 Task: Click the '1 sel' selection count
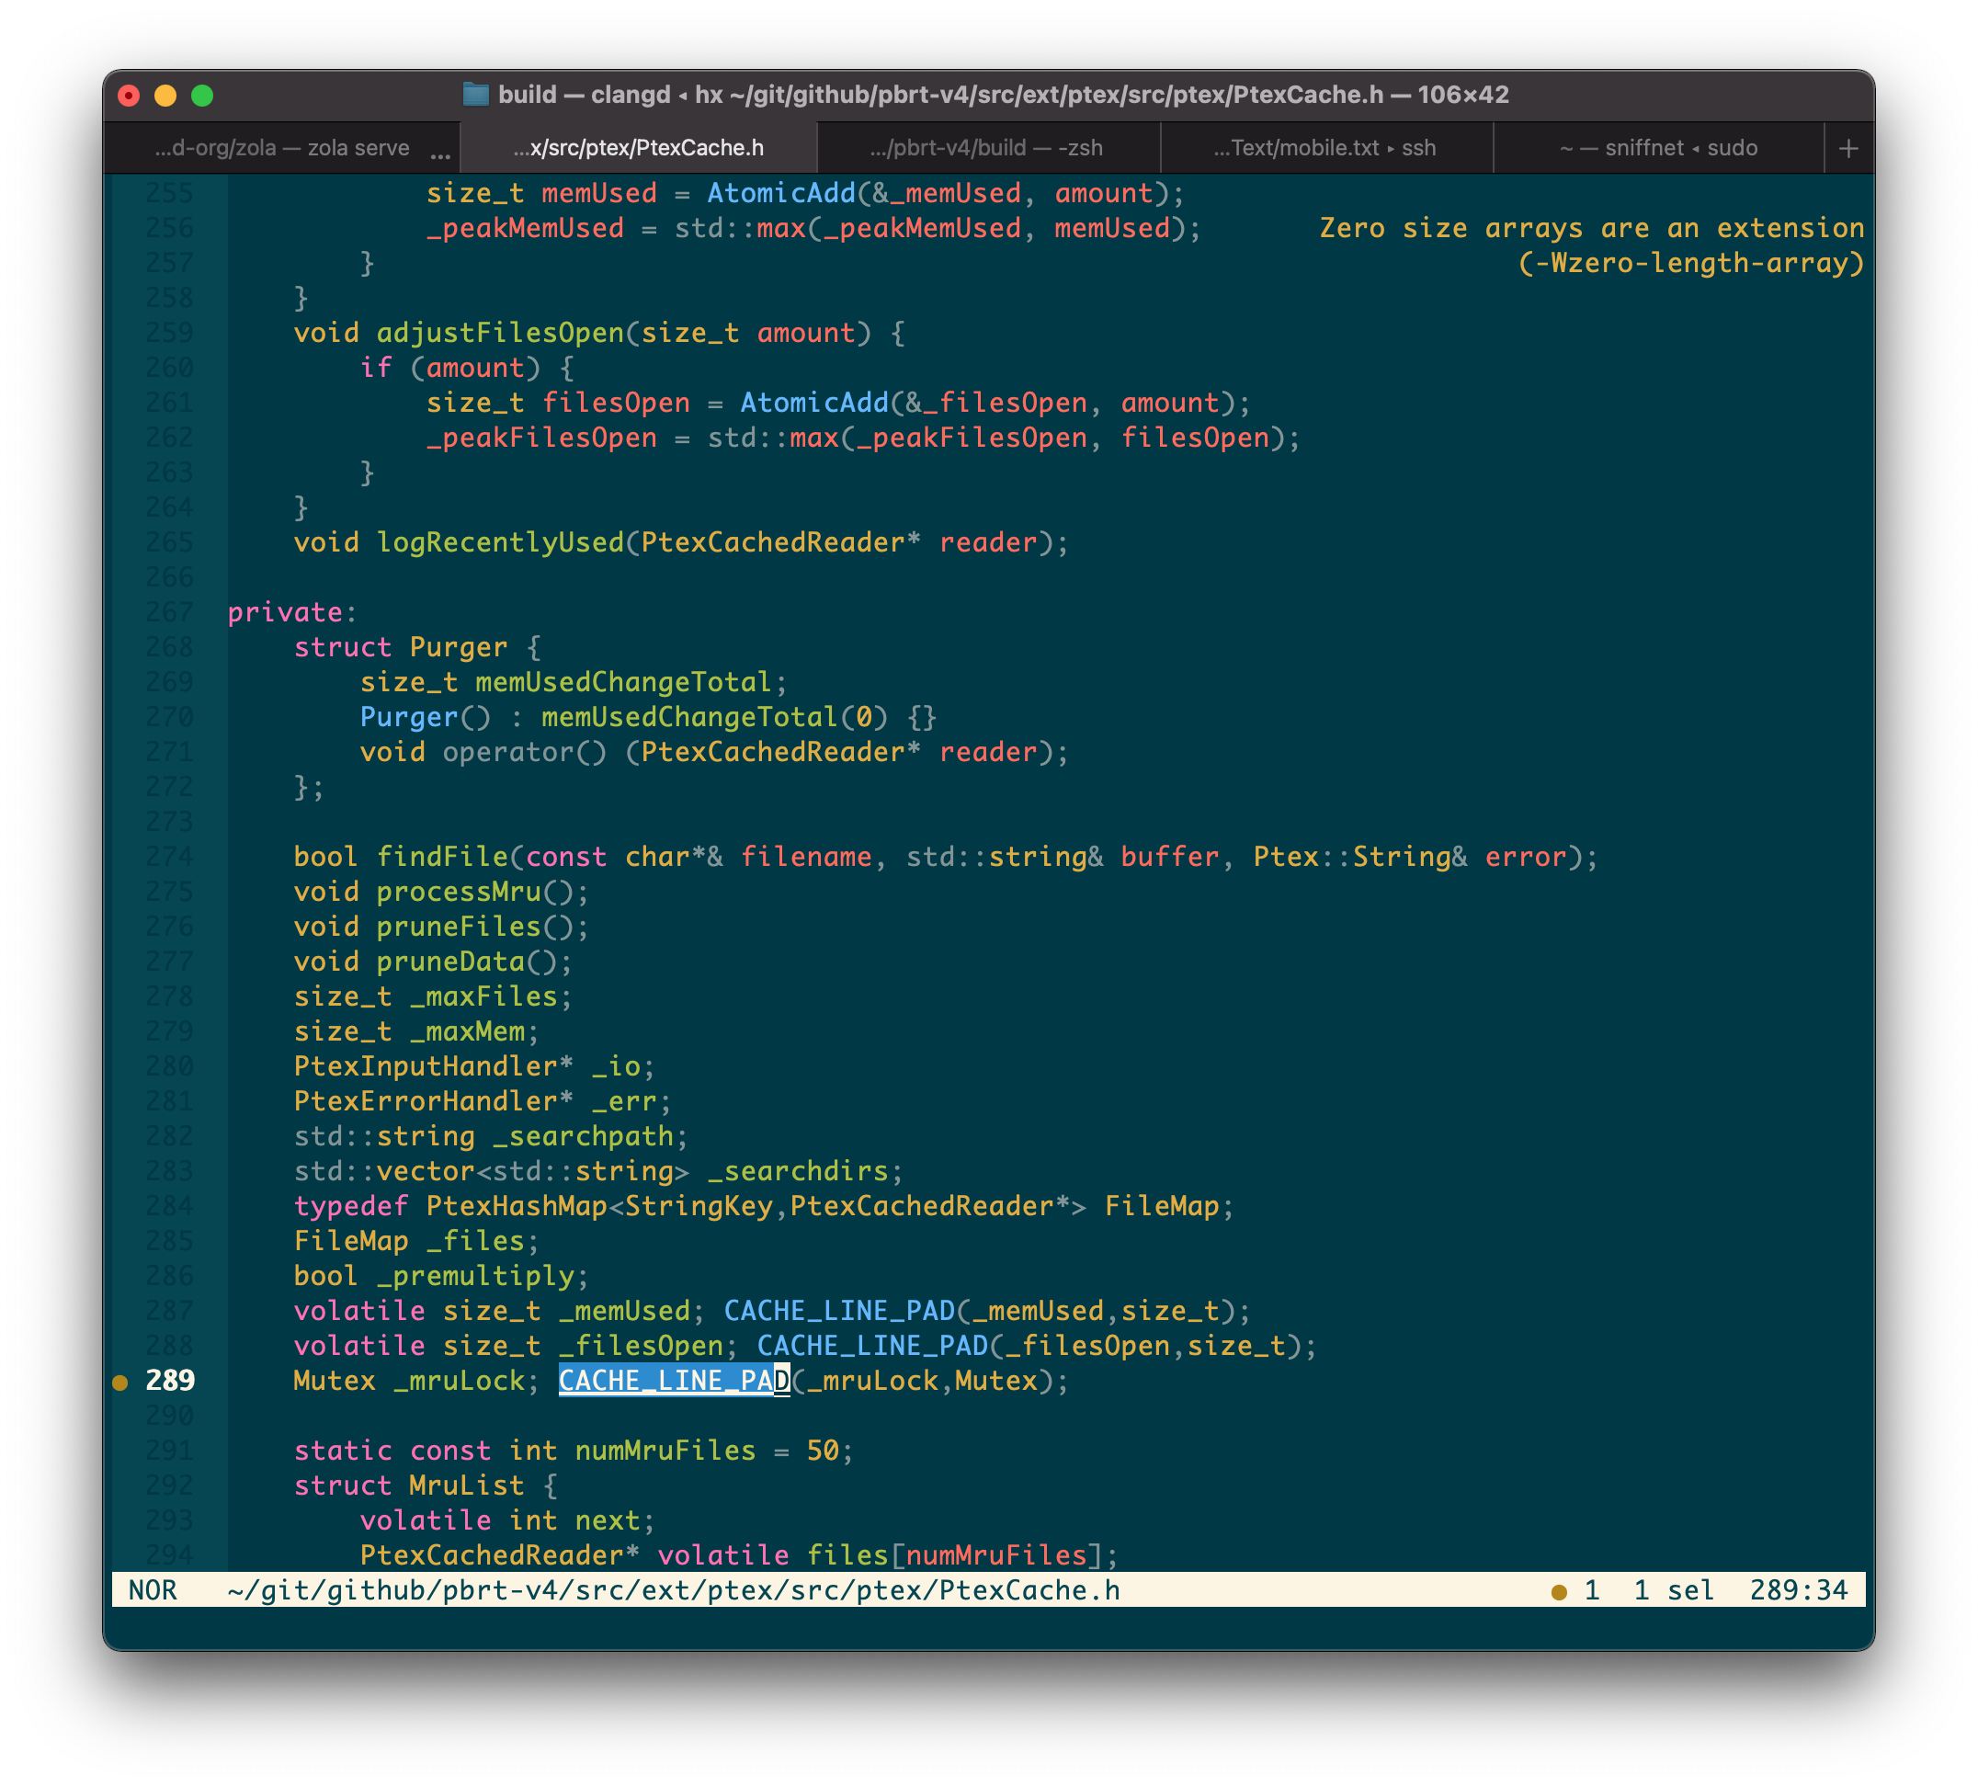1673,1589
